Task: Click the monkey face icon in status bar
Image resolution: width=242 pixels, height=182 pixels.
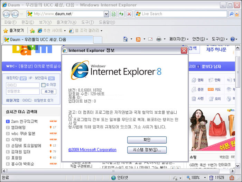Action: point(232,177)
